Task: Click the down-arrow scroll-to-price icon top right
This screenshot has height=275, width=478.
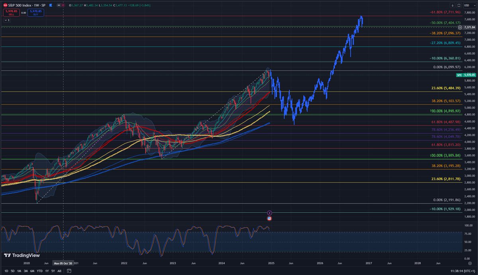Action: 453,5
